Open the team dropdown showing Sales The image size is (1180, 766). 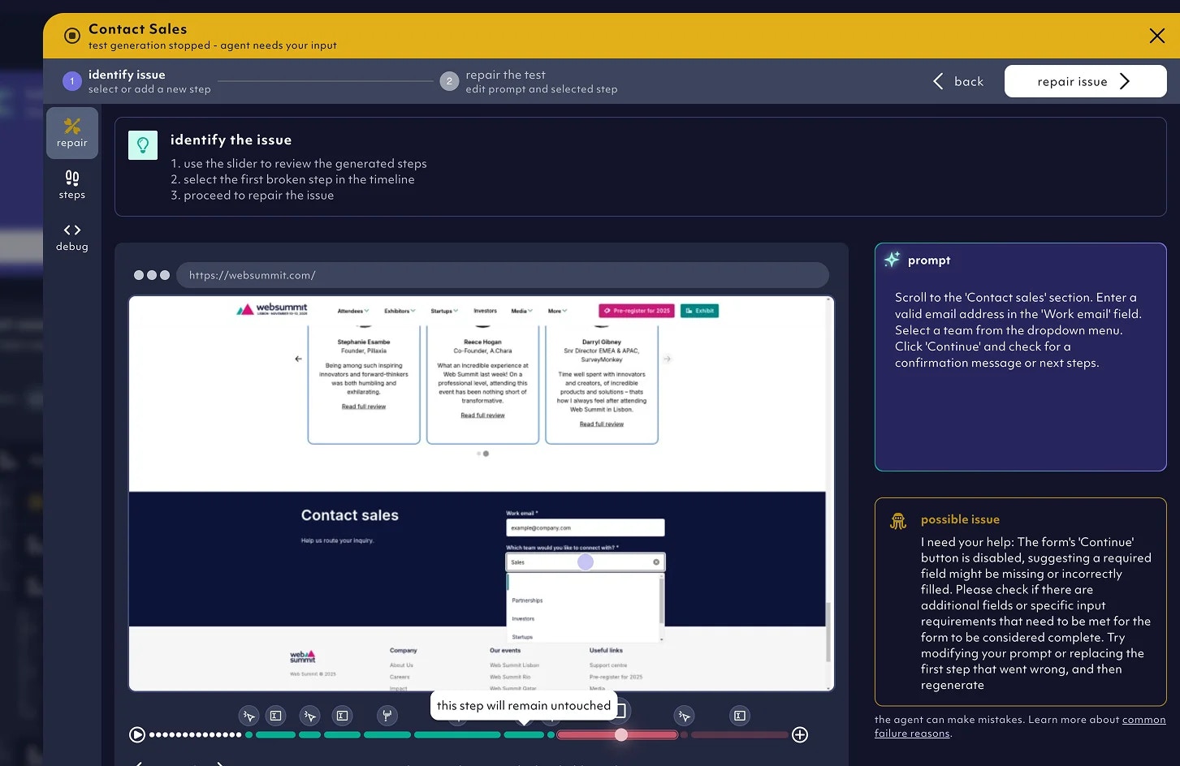click(586, 562)
